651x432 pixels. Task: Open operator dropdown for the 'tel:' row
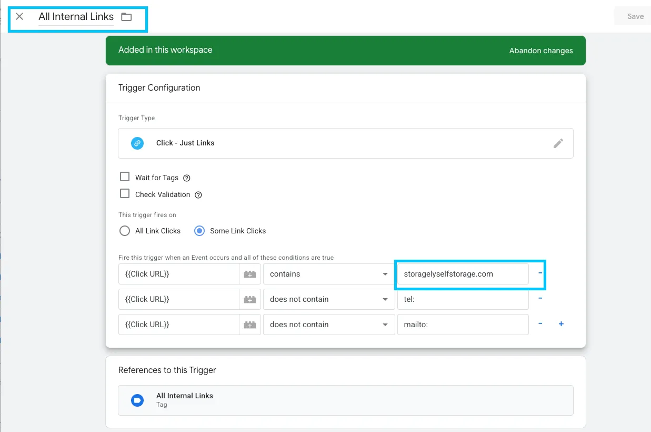329,299
